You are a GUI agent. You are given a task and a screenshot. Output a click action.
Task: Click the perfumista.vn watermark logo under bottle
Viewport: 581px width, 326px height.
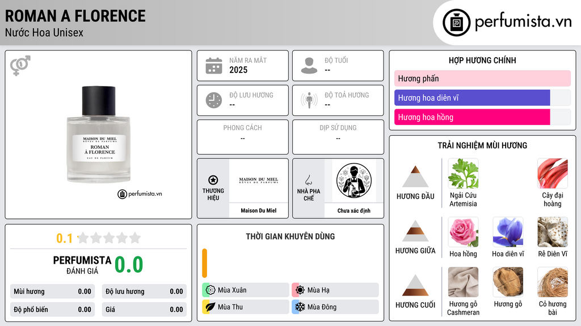140,194
